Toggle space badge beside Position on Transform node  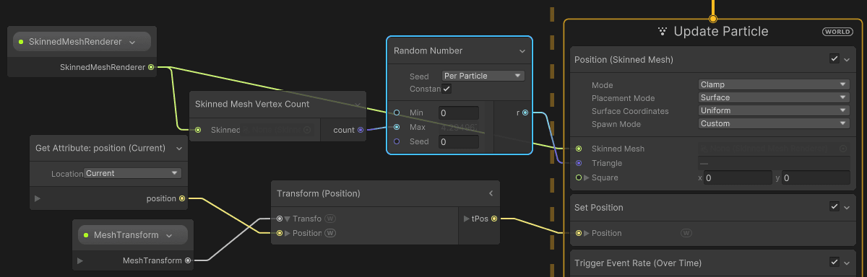pyautogui.click(x=330, y=233)
